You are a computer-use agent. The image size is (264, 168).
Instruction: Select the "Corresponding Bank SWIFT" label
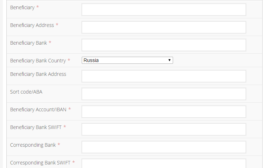click(x=40, y=163)
